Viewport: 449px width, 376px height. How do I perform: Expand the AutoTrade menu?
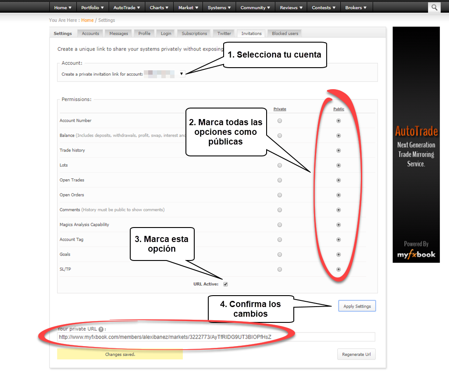click(127, 7)
